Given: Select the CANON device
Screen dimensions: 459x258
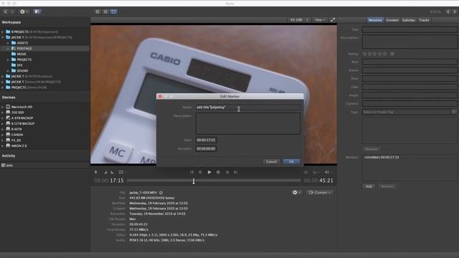Looking at the screenshot, I should point(17,135).
